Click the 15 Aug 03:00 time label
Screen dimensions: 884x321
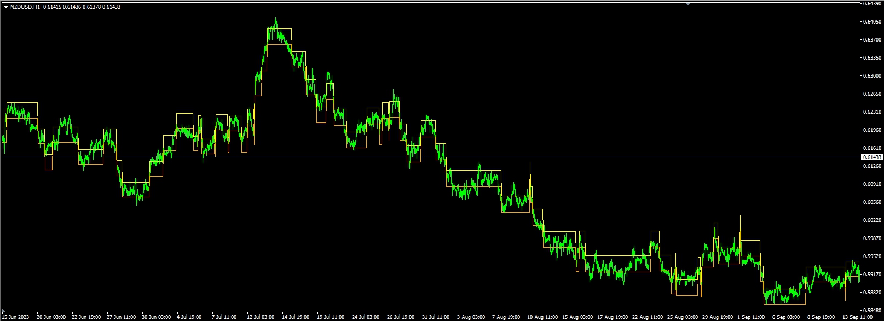tap(576, 317)
